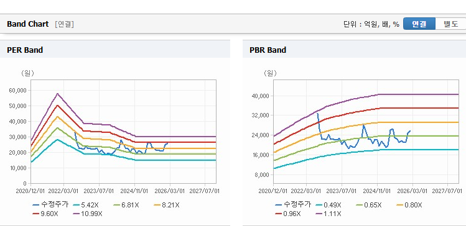Toggle 수정주가 legend in PBR Band
The image size is (466, 226).
pyautogui.click(x=294, y=205)
